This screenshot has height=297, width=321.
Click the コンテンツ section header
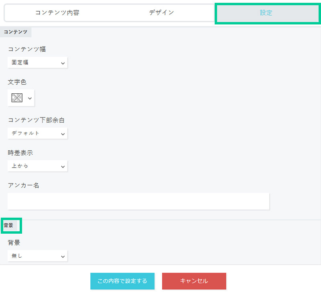[16, 32]
